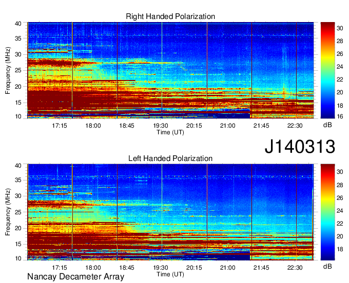Click the 20:15 tick on lower plot

click(194, 268)
